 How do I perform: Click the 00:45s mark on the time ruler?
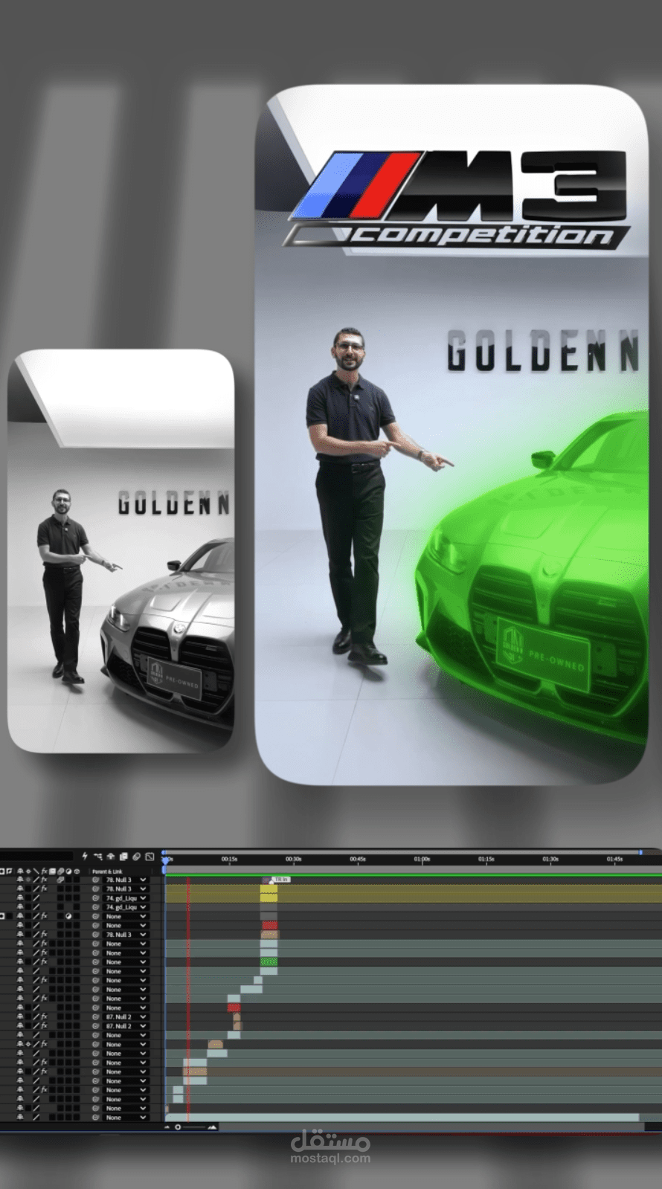358,859
